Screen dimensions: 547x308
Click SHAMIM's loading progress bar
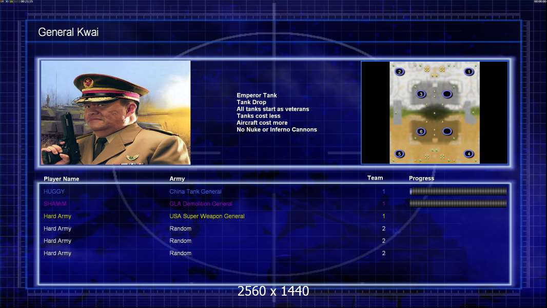pyautogui.click(x=458, y=203)
